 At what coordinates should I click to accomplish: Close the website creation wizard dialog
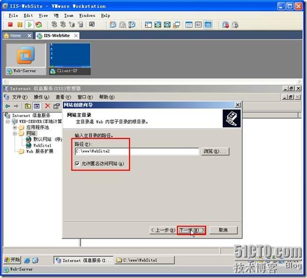pos(238,105)
